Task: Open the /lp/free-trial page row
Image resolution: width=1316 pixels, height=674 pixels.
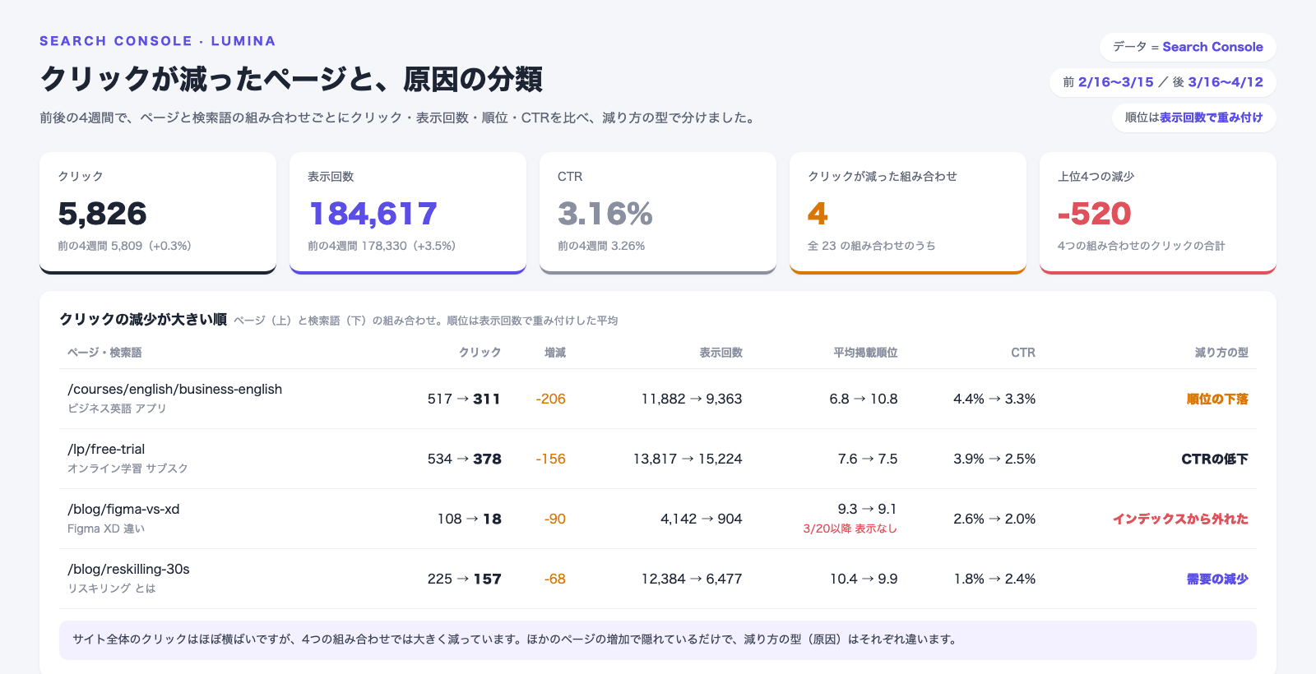Action: coord(658,459)
